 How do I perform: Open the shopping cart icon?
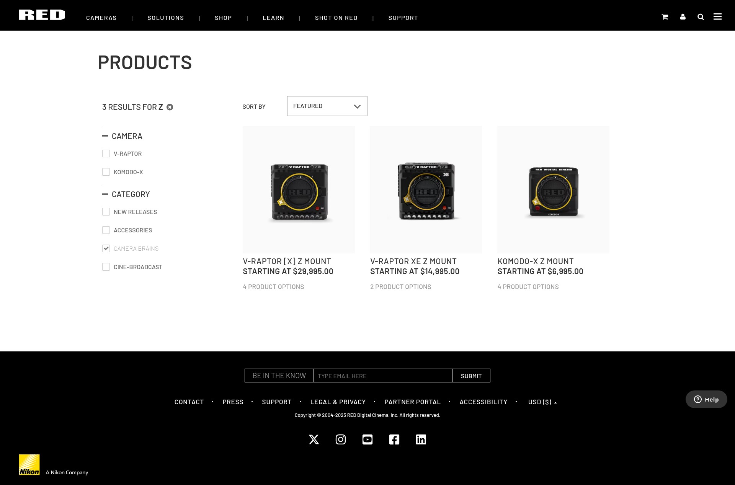click(665, 17)
